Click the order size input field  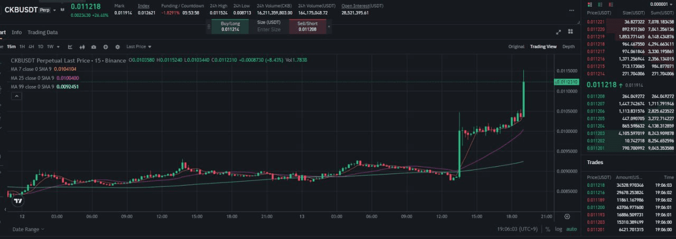point(269,30)
